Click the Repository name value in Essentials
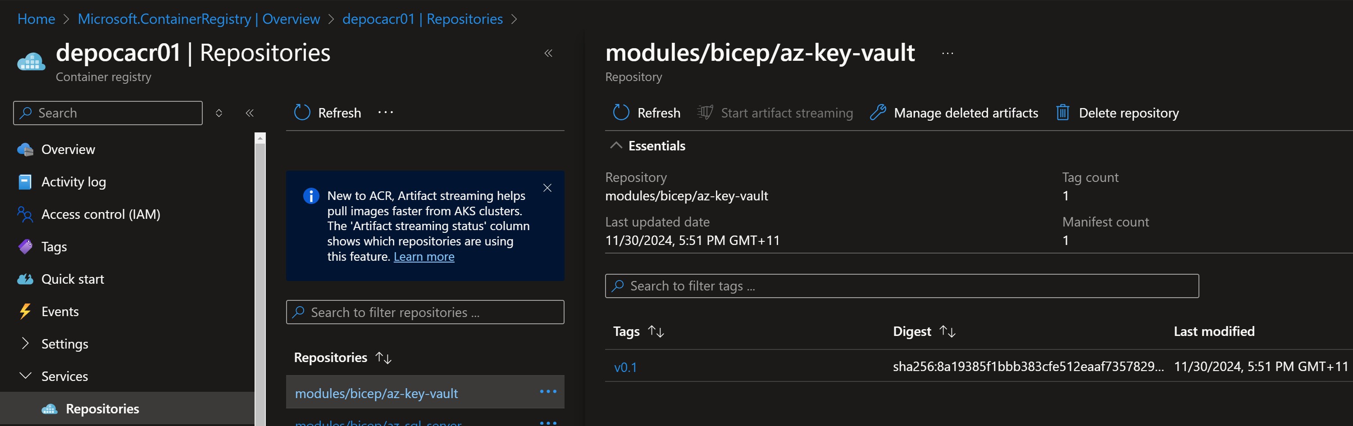 coord(687,196)
